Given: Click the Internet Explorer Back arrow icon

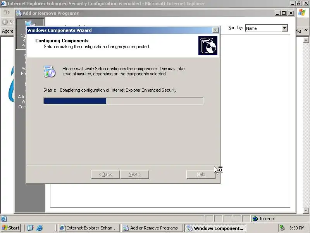Looking at the screenshot, I should click(x=5, y=22).
